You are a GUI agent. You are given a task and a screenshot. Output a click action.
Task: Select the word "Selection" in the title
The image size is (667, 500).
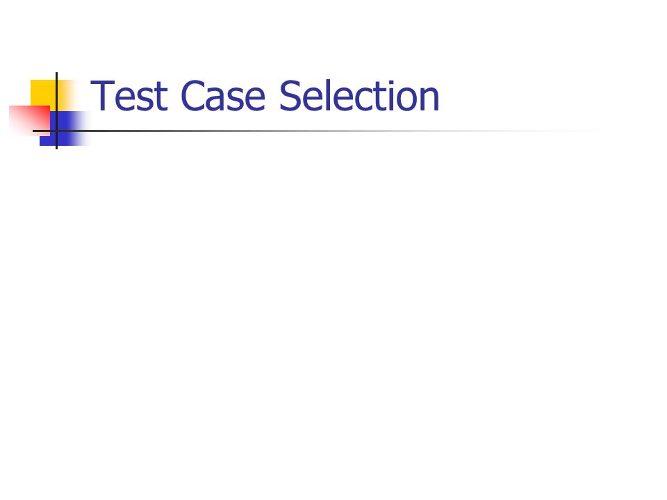pos(359,96)
